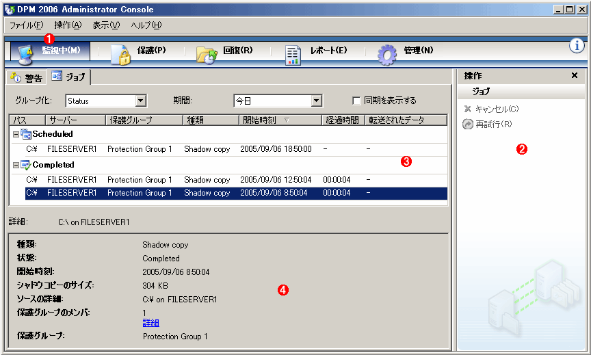The image size is (591, 355).
Task: Go to レポート(E) section
Action: pos(328,50)
